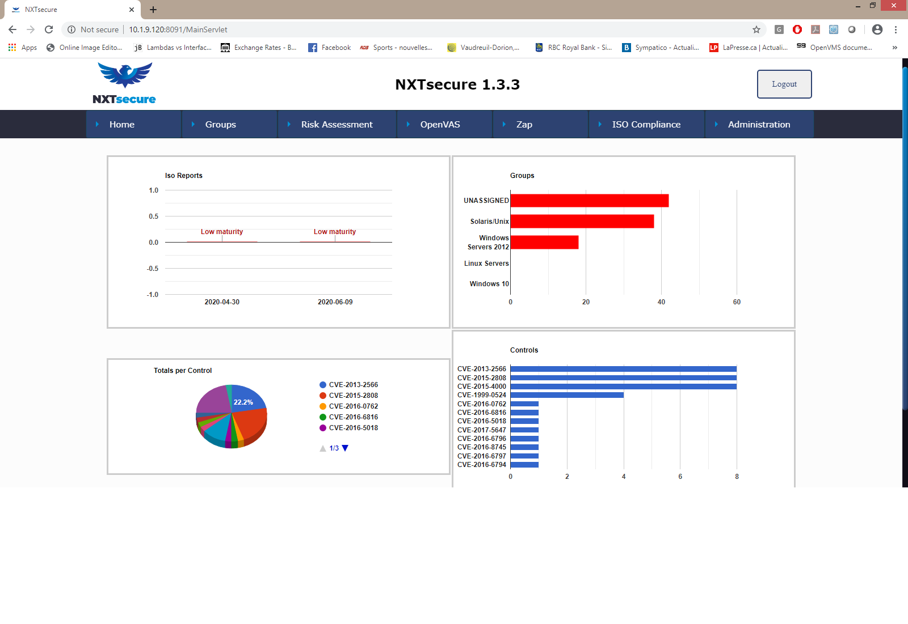Open the OpenVAS menu
Viewport: 908px width, 624px height.
pyautogui.click(x=440, y=124)
